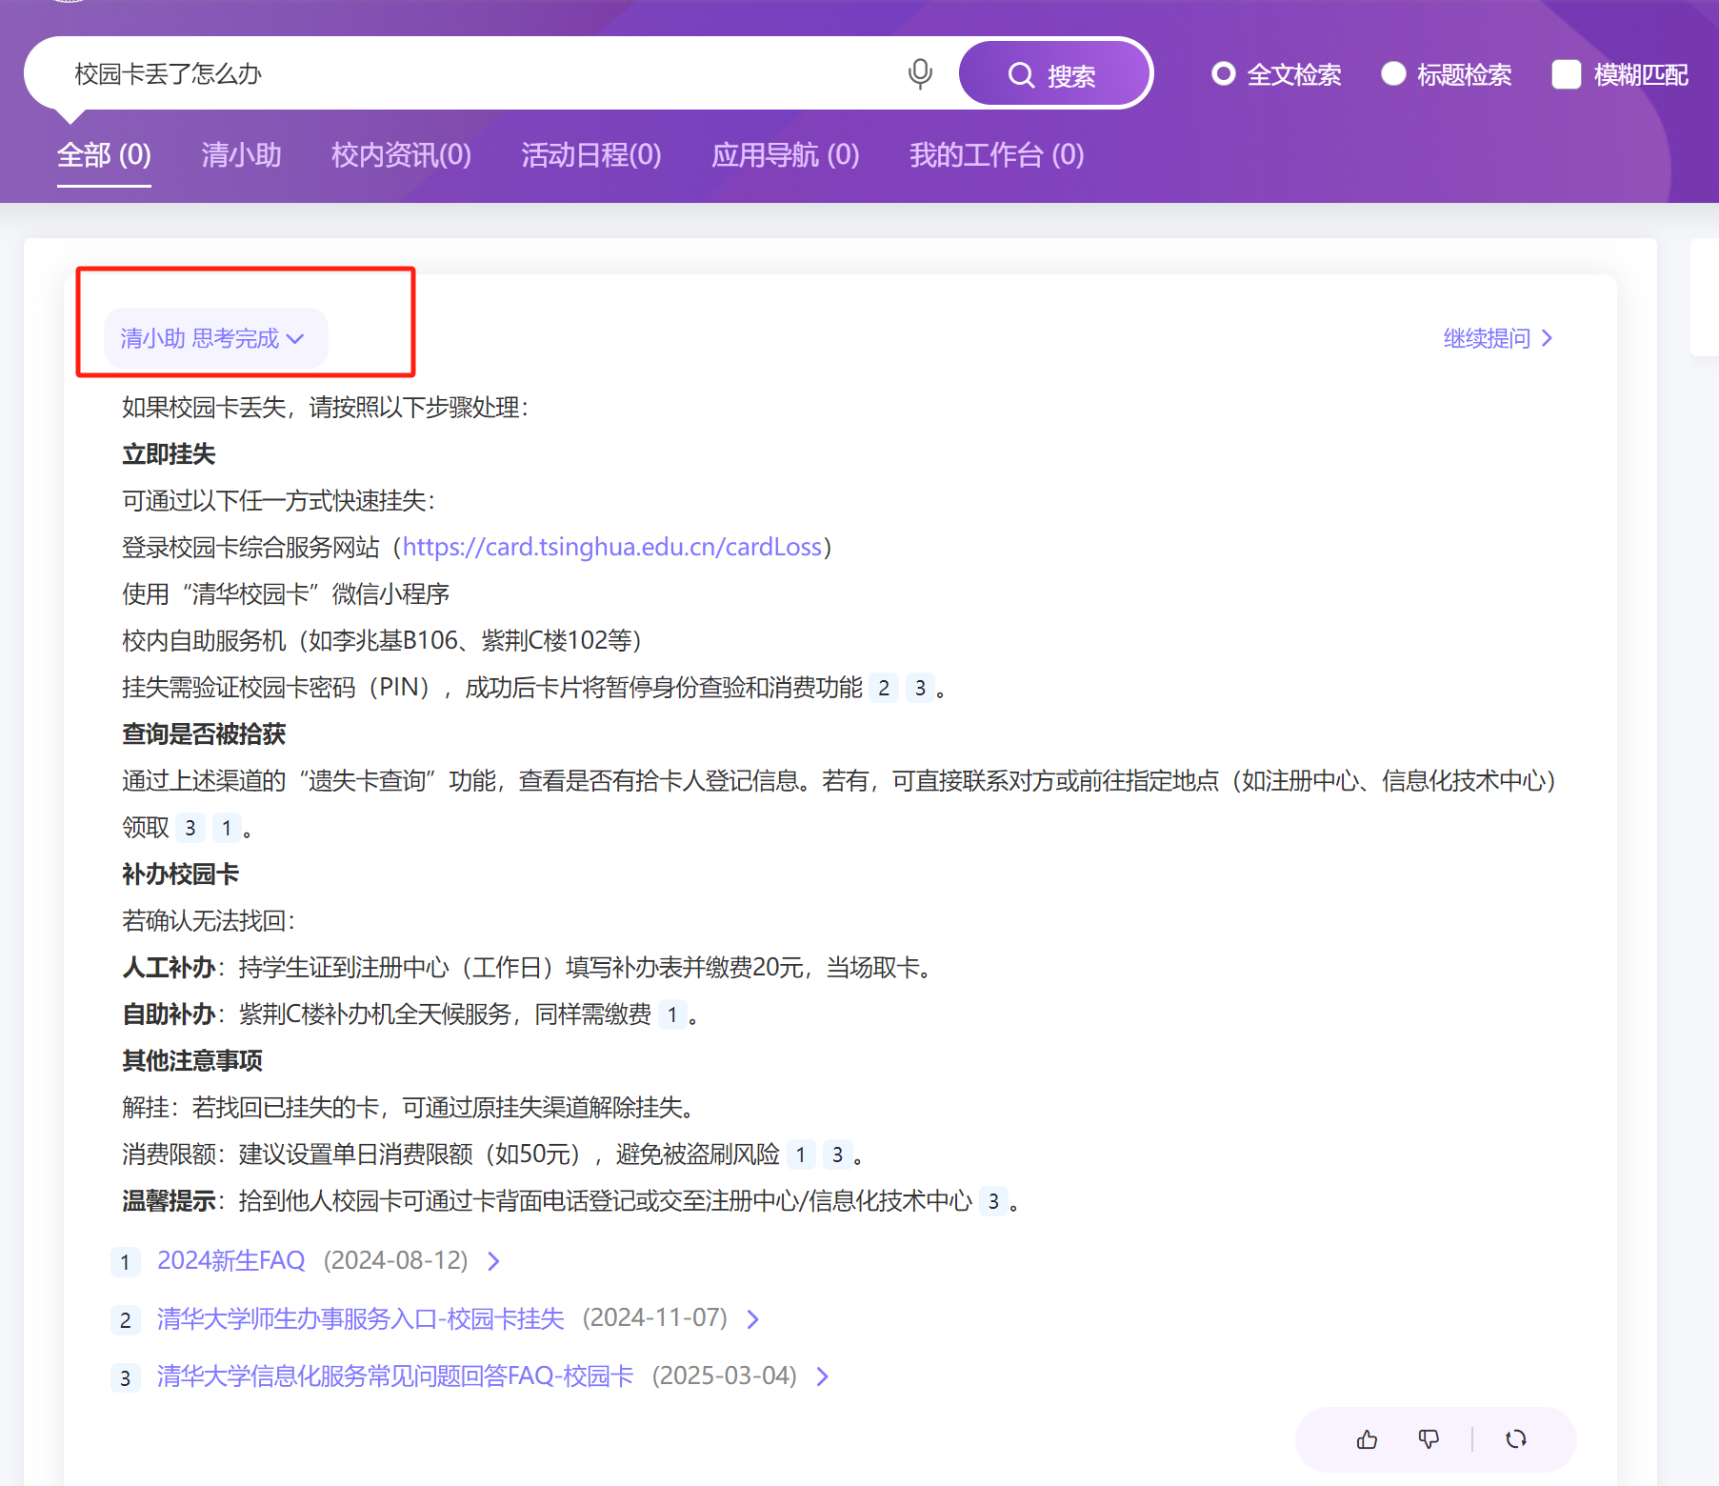Select the 全文检索 radio option
This screenshot has width=1719, height=1486.
(1224, 74)
